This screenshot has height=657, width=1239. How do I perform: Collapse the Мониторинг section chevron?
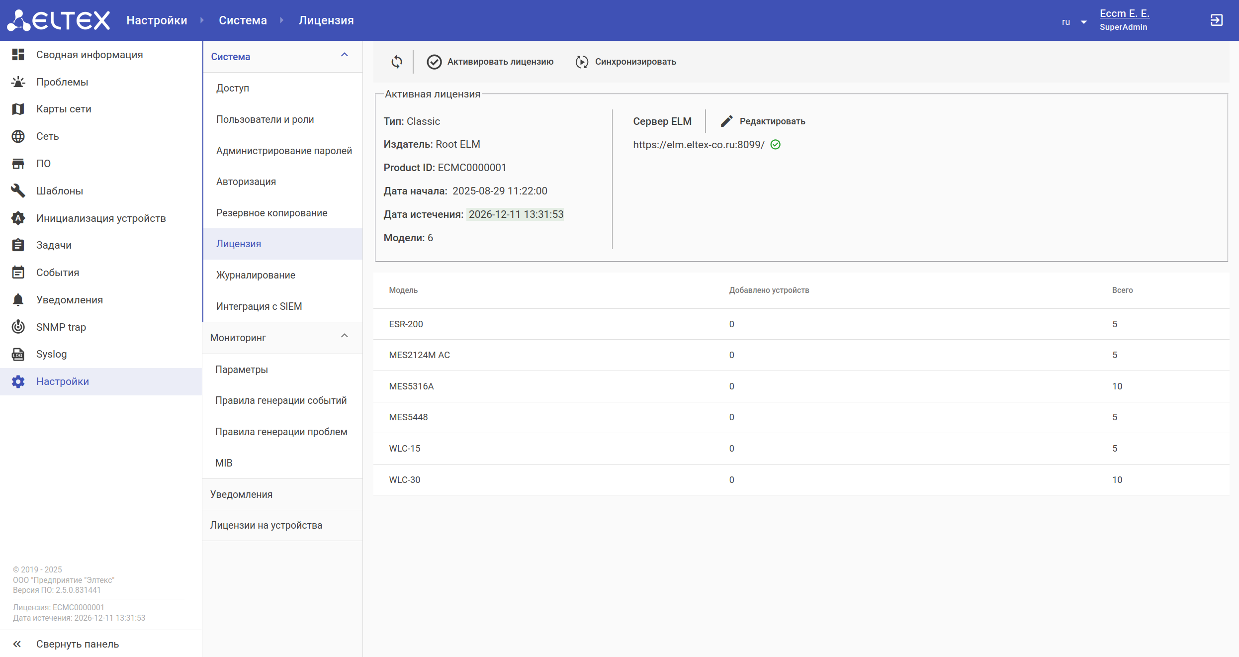tap(344, 336)
